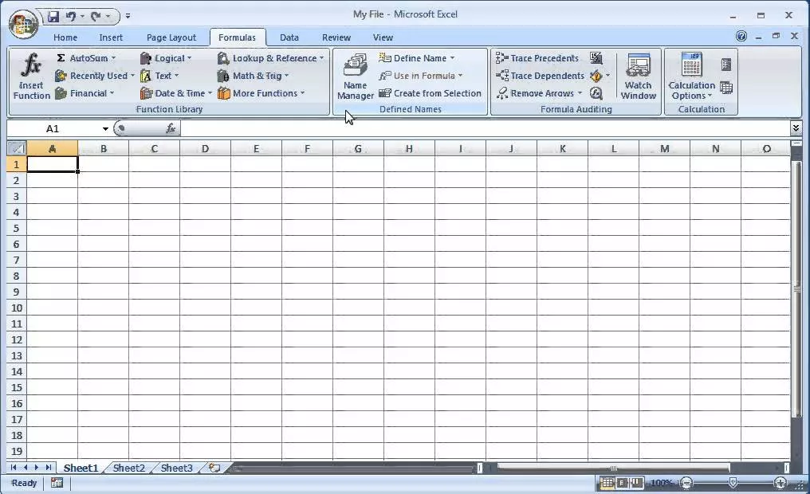Click the horizontal scrollbar
The width and height of the screenshot is (810, 494).
click(x=613, y=469)
